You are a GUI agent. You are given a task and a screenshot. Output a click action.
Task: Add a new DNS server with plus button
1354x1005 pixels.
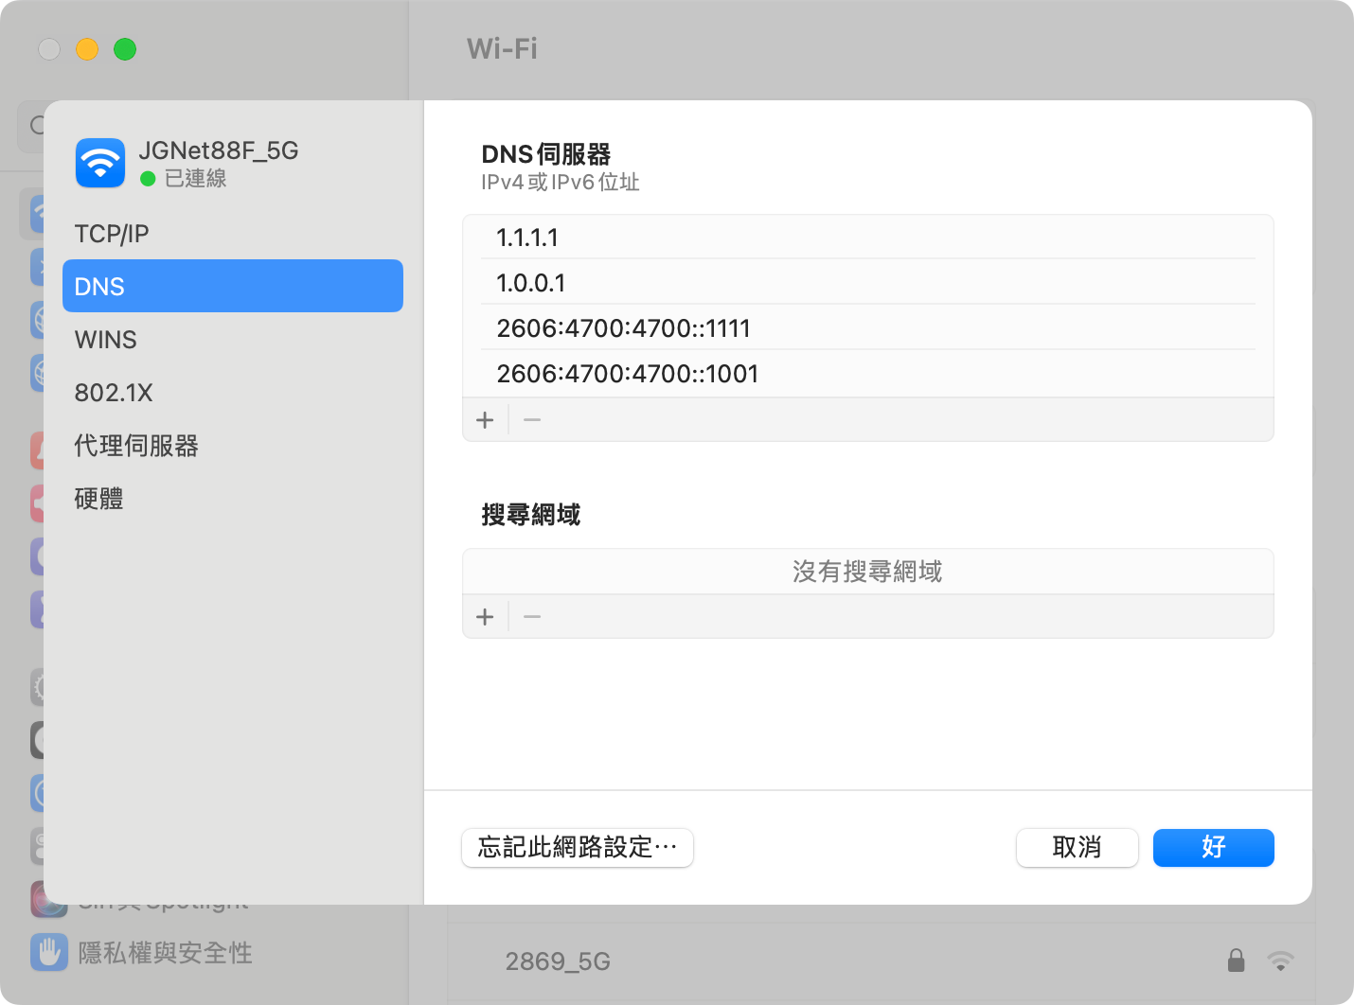[x=485, y=420]
